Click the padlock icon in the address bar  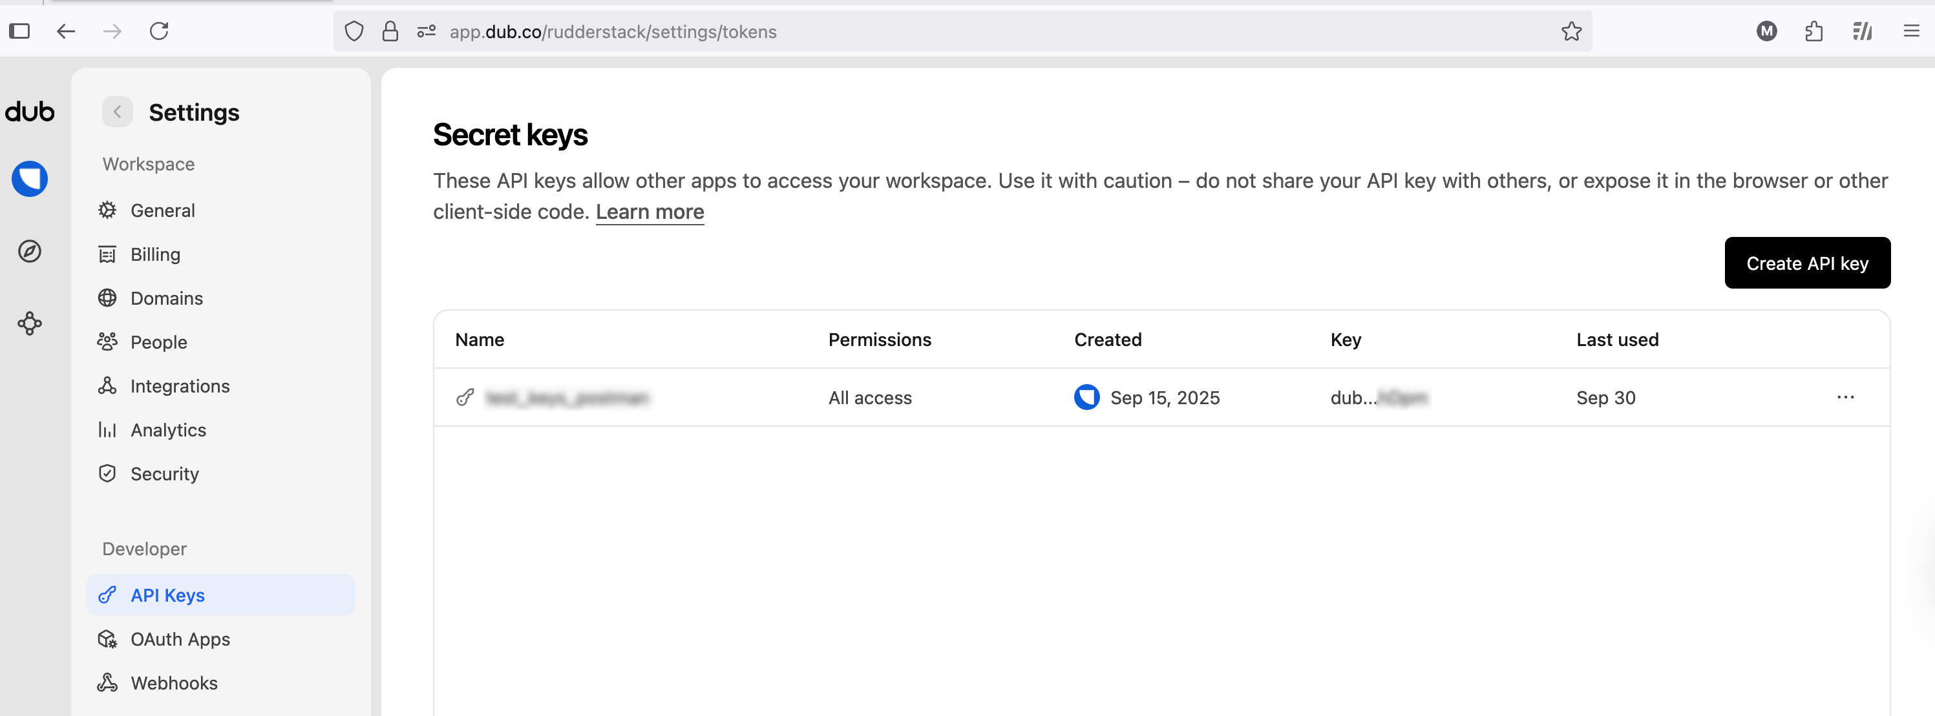[x=389, y=31]
